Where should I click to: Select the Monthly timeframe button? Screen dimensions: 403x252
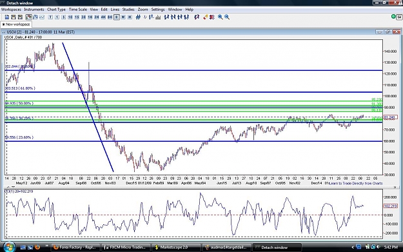tap(130, 17)
